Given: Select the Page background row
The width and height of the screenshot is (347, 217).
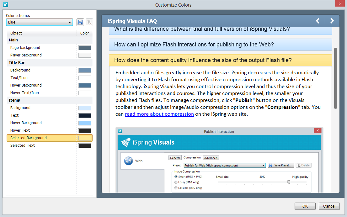Looking at the screenshot, I should click(x=25, y=48).
